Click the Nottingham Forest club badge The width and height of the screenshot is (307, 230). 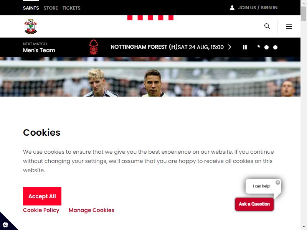coord(94,47)
